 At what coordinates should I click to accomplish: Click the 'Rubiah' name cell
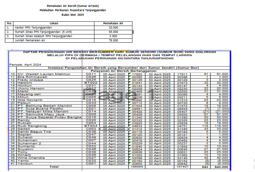click(x=49, y=123)
